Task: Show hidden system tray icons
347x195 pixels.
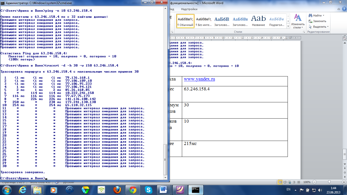Action: click(296, 190)
